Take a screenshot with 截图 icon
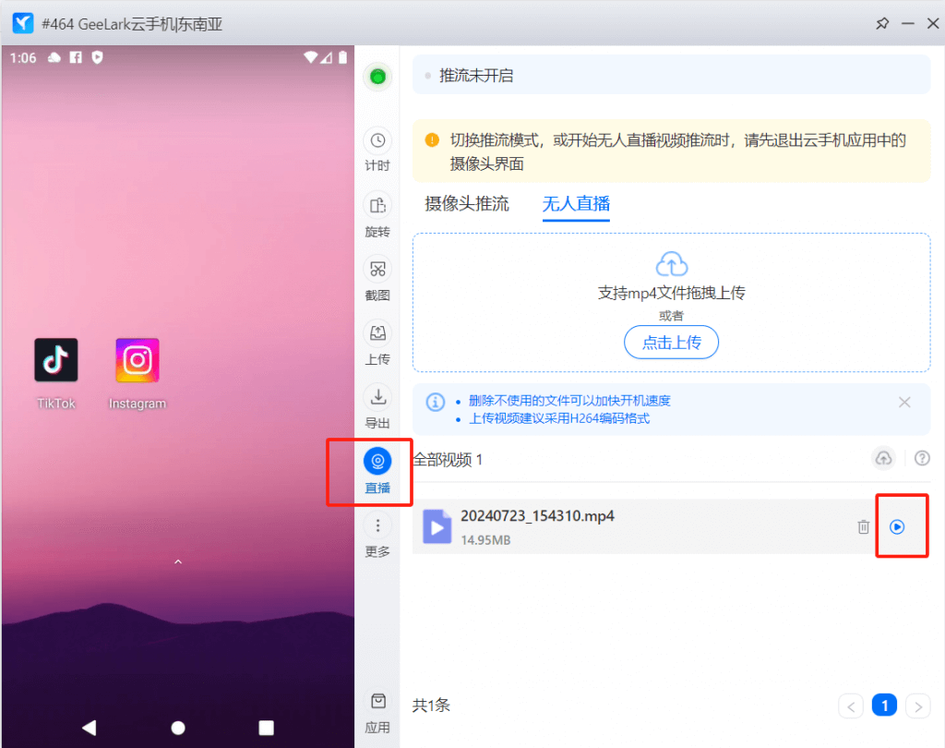945x748 pixels. click(377, 270)
